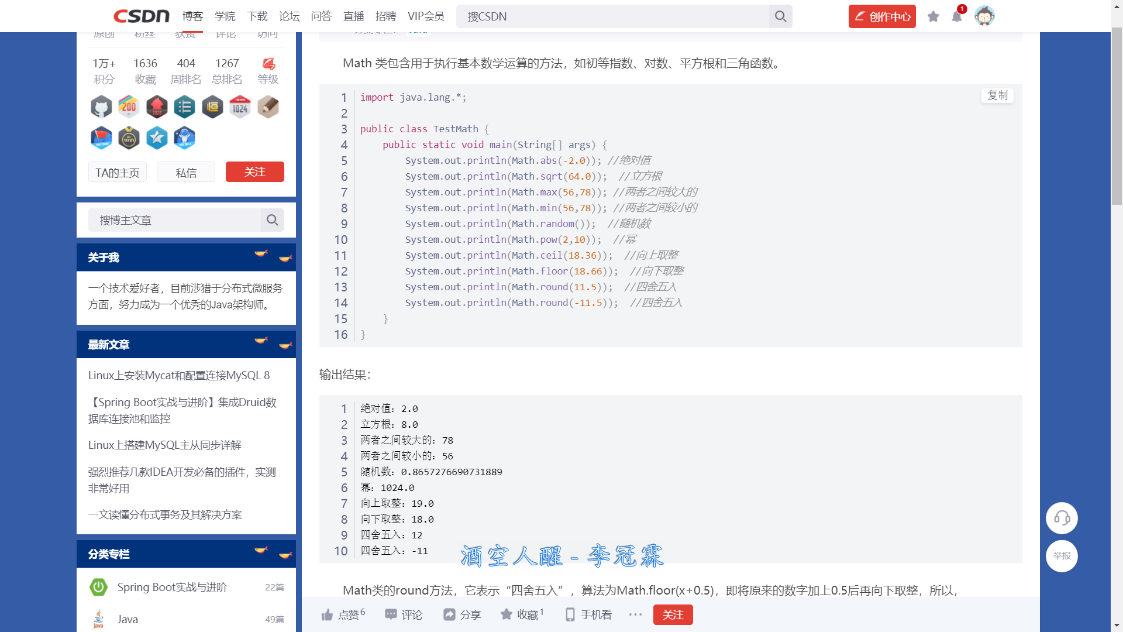Click the favorites star icon in header
Image resolution: width=1123 pixels, height=632 pixels.
coord(933,16)
